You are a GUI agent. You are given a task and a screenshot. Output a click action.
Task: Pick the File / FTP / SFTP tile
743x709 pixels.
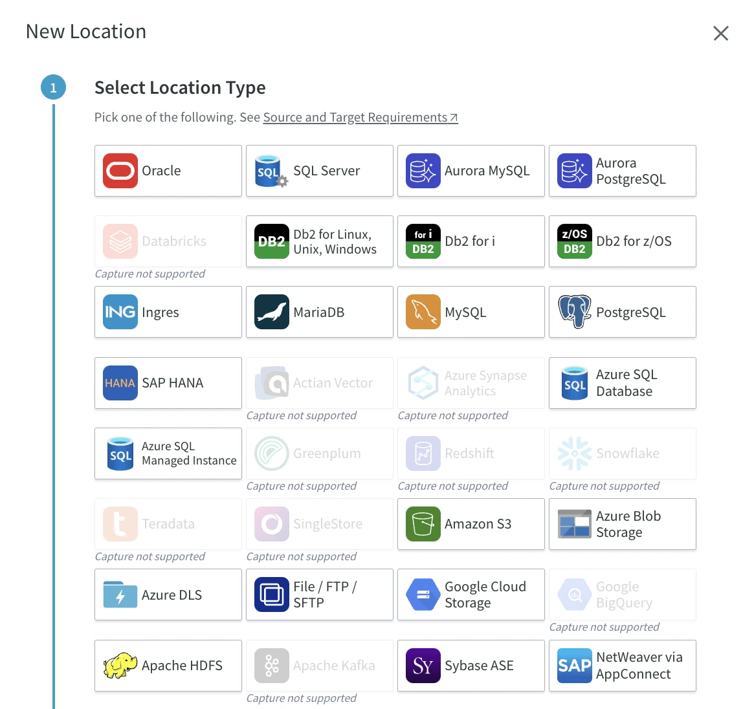[319, 594]
